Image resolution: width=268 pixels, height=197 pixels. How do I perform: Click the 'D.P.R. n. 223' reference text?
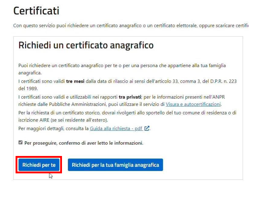(x=223, y=81)
